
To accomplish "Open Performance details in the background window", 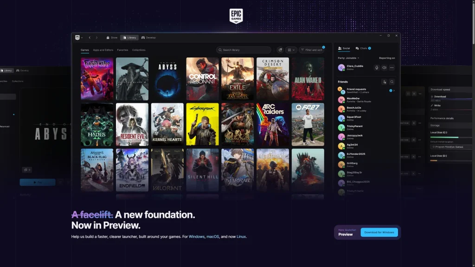I will [x=442, y=118].
